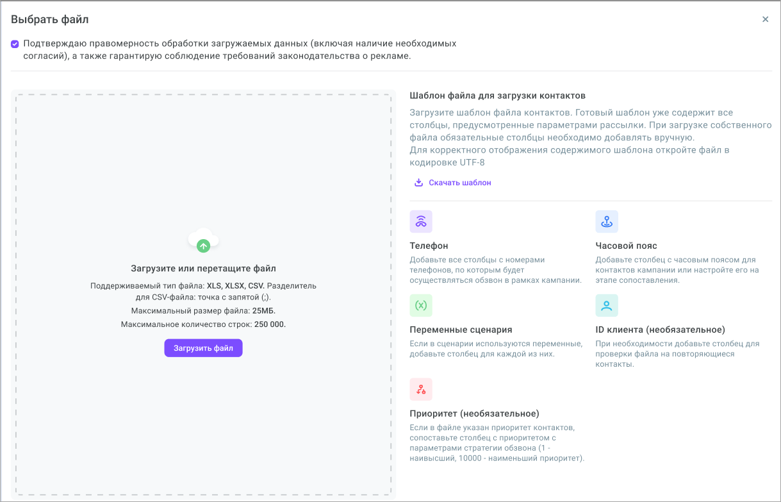Click the Приоритет (необязательное) heading
Screen dimensions: 781x502
[x=474, y=414]
